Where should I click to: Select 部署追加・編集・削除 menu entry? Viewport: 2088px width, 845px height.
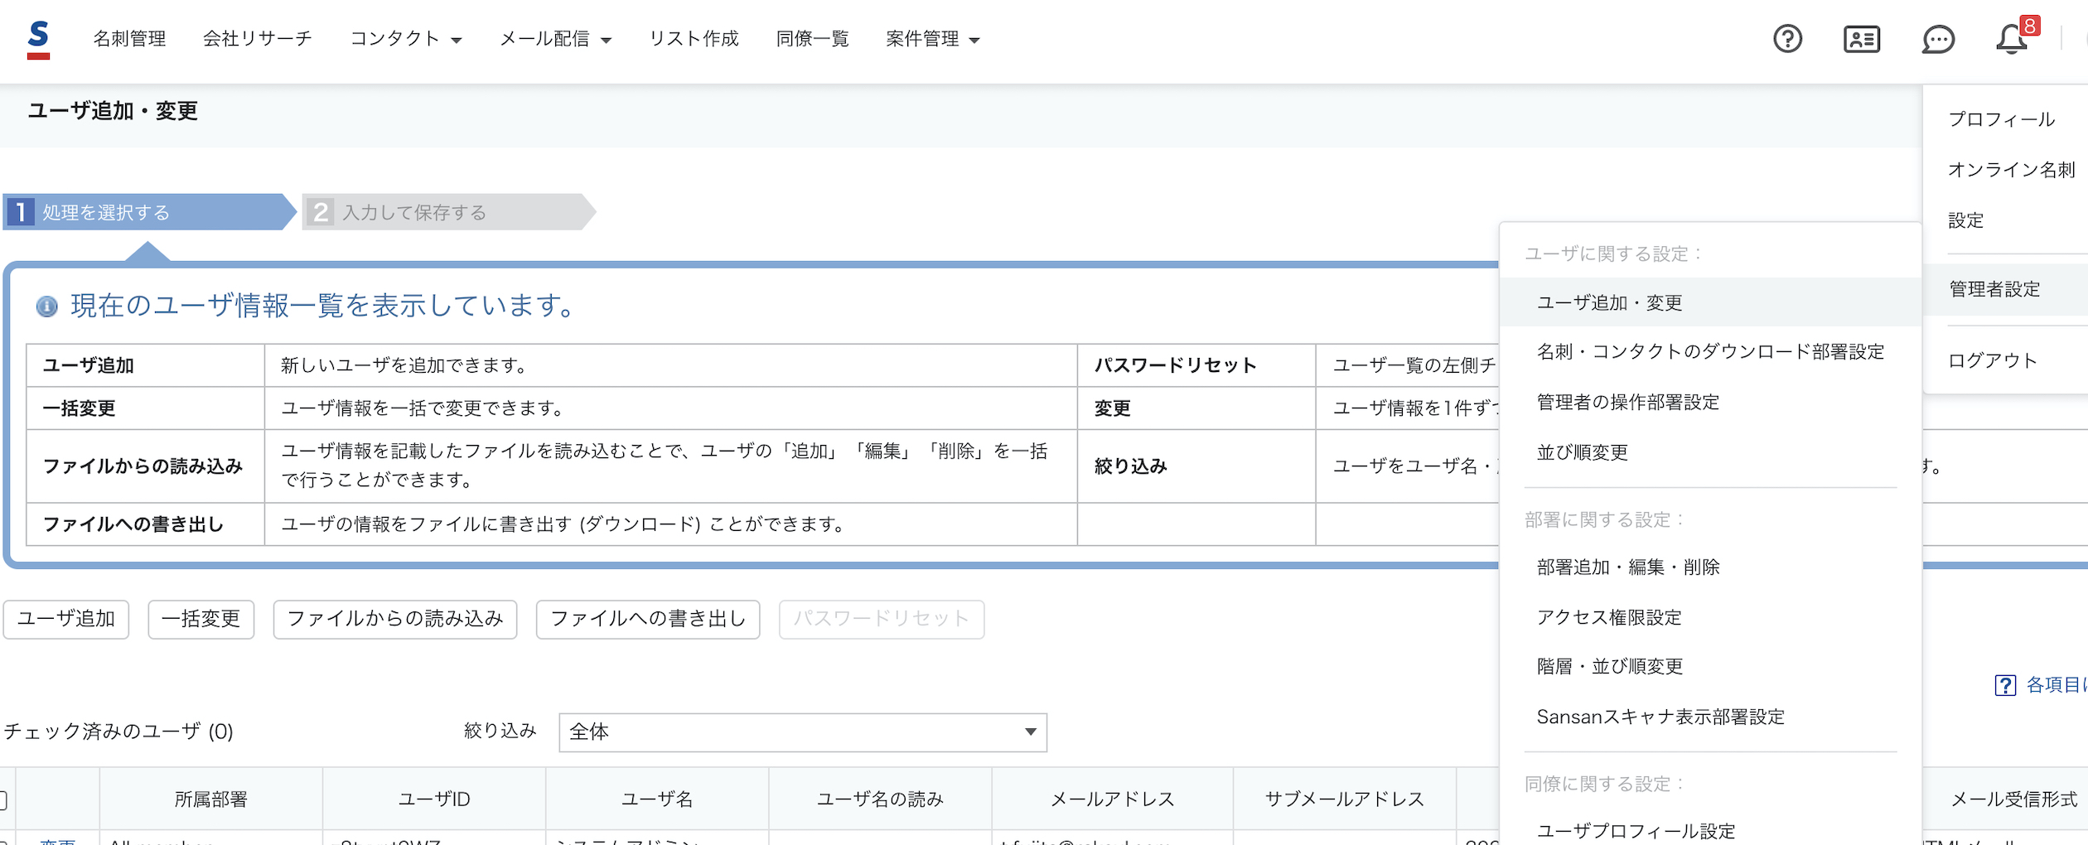click(1627, 567)
